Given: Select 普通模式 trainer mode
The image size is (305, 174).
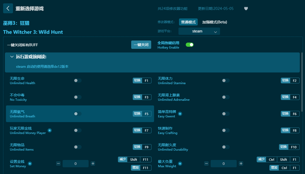Looking at the screenshot, I should pyautogui.click(x=188, y=22).
